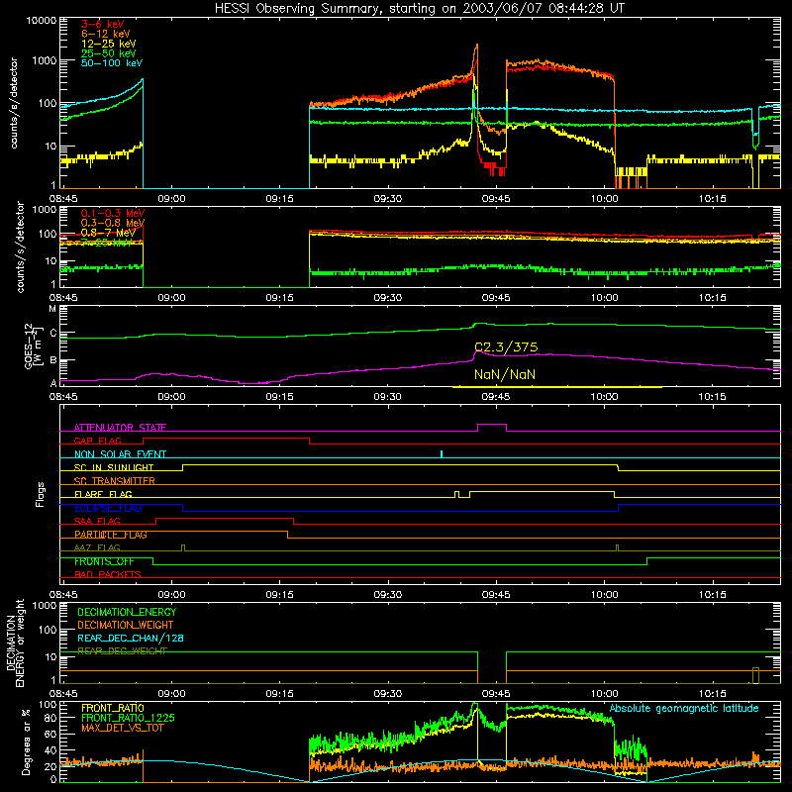This screenshot has width=792, height=792.
Task: Select the 'BAD_PACKETS' flag label
Action: pyautogui.click(x=108, y=575)
